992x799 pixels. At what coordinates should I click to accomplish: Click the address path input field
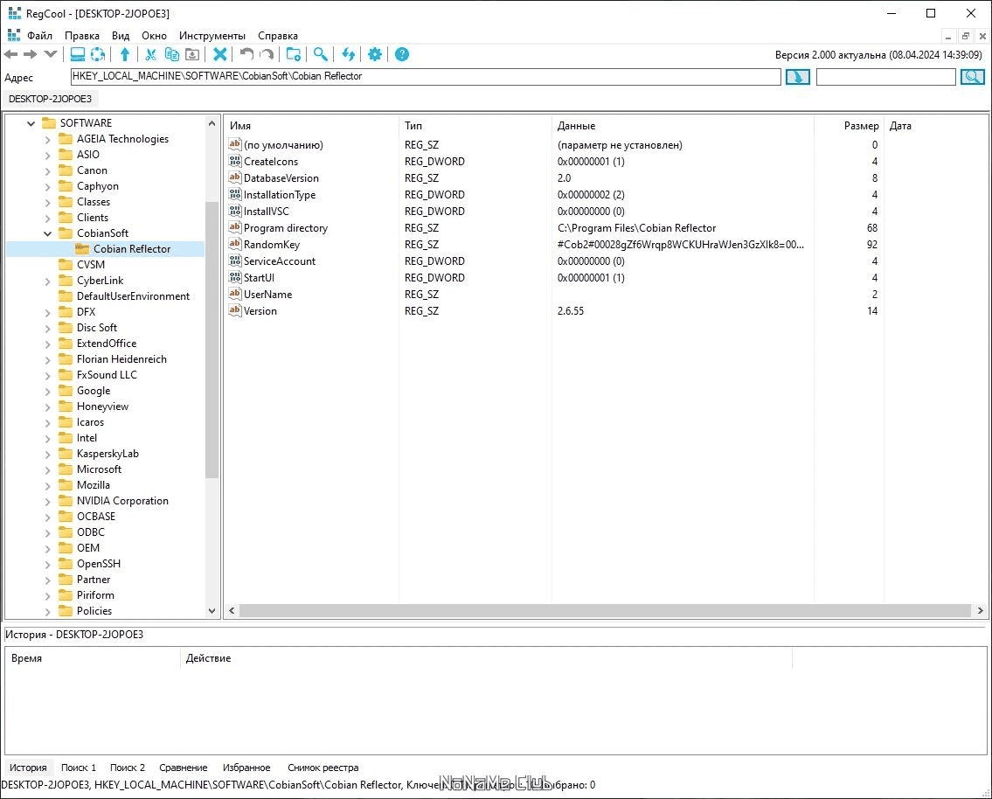[x=426, y=77]
